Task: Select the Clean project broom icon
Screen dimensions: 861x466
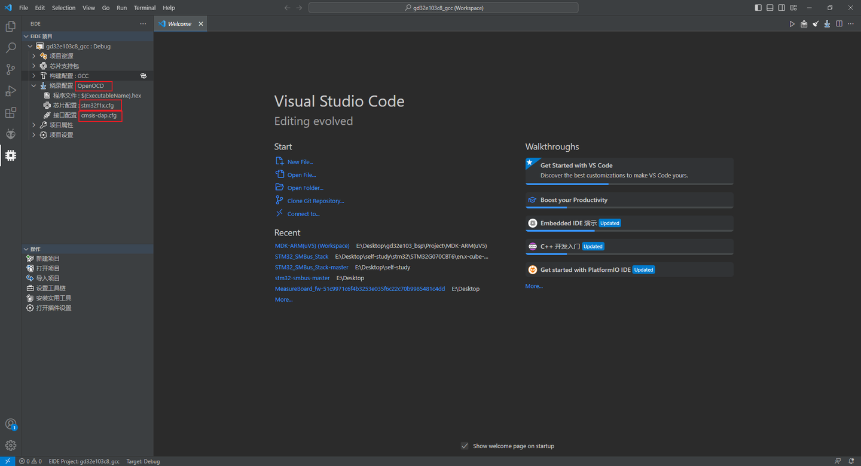Action: point(816,23)
